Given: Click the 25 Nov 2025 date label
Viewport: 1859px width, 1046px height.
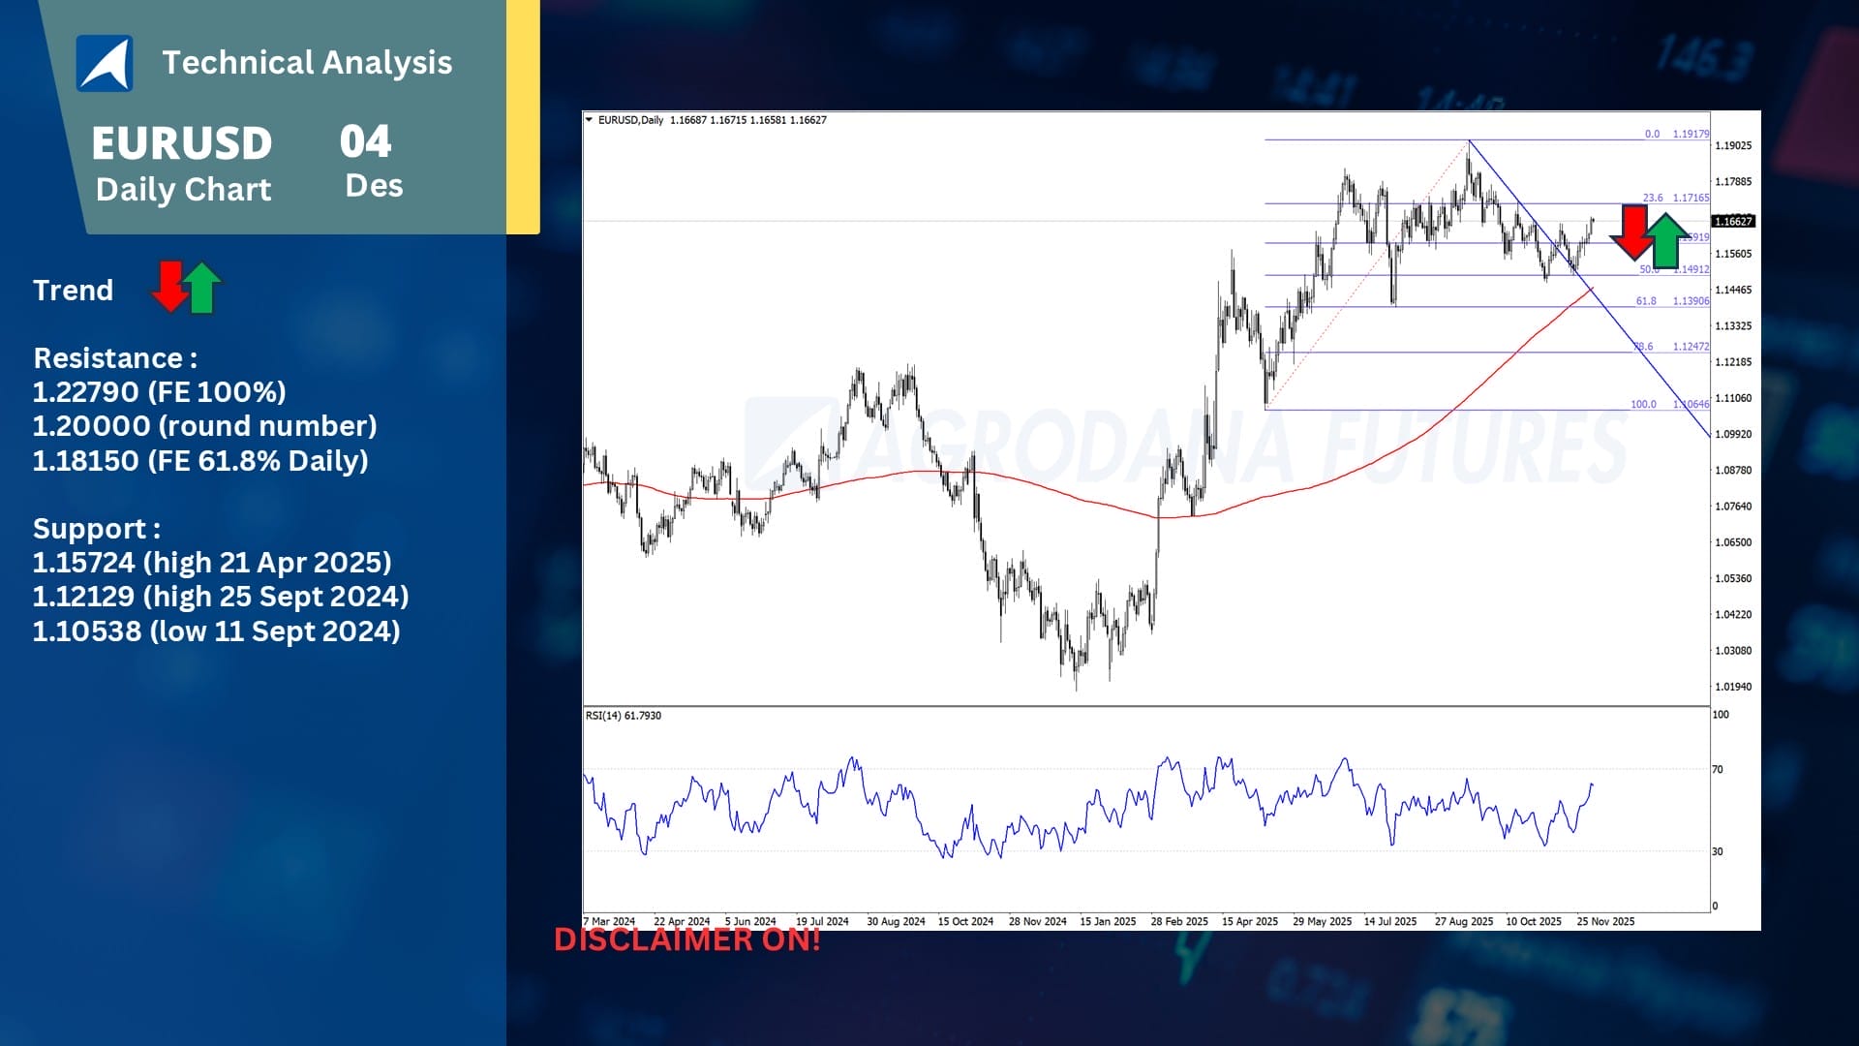Looking at the screenshot, I should [1604, 921].
